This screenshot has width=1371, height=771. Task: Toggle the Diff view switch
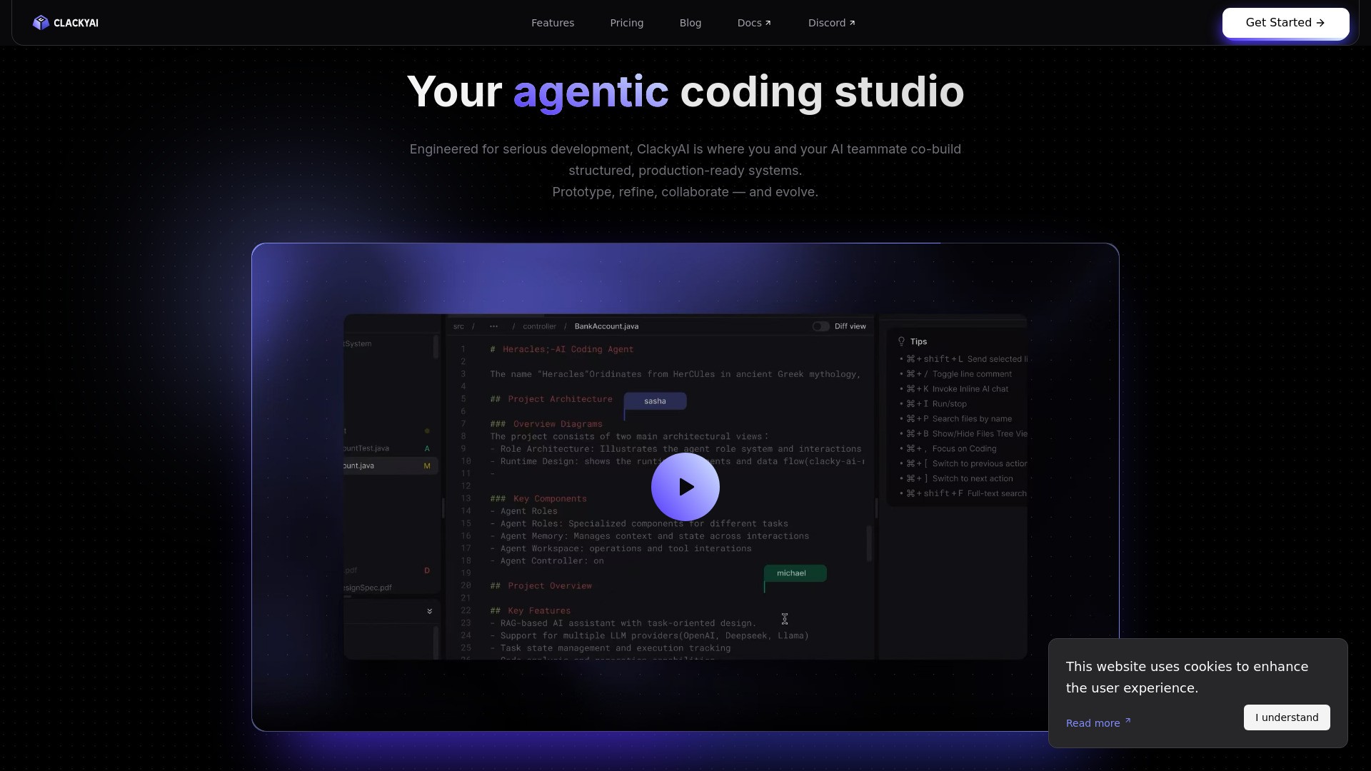(x=820, y=326)
